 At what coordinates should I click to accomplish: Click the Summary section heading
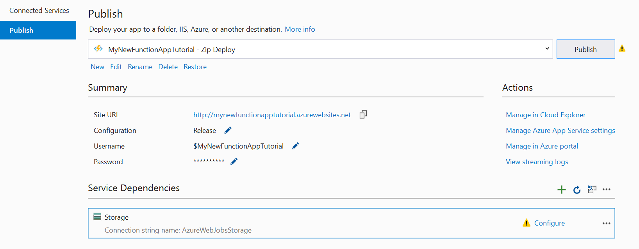click(107, 88)
